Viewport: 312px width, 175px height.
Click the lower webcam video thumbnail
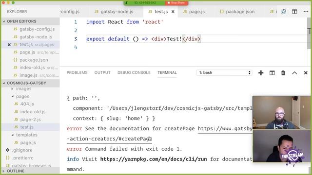pyautogui.click(x=281, y=146)
